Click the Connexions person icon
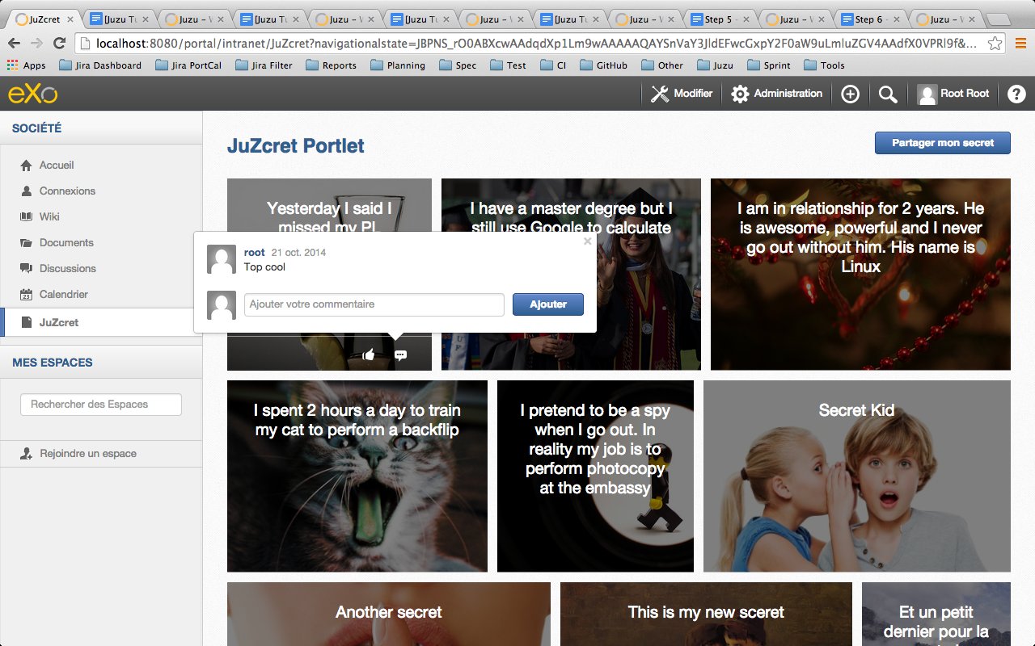Viewport: 1035px width, 646px height. click(x=26, y=191)
